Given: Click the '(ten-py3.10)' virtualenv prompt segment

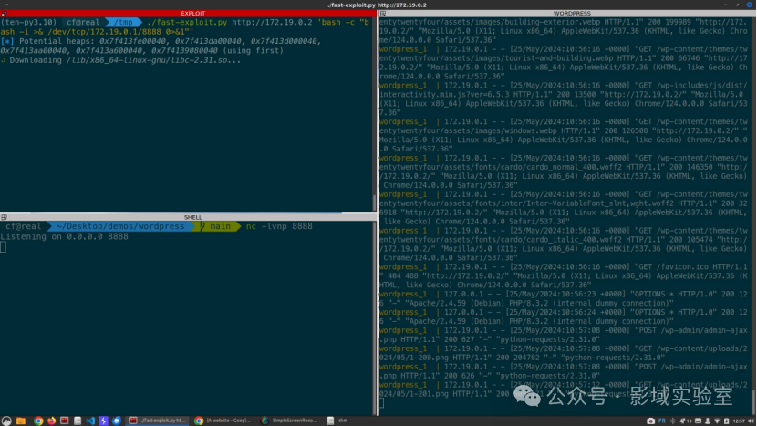Looking at the screenshot, I should (28, 22).
